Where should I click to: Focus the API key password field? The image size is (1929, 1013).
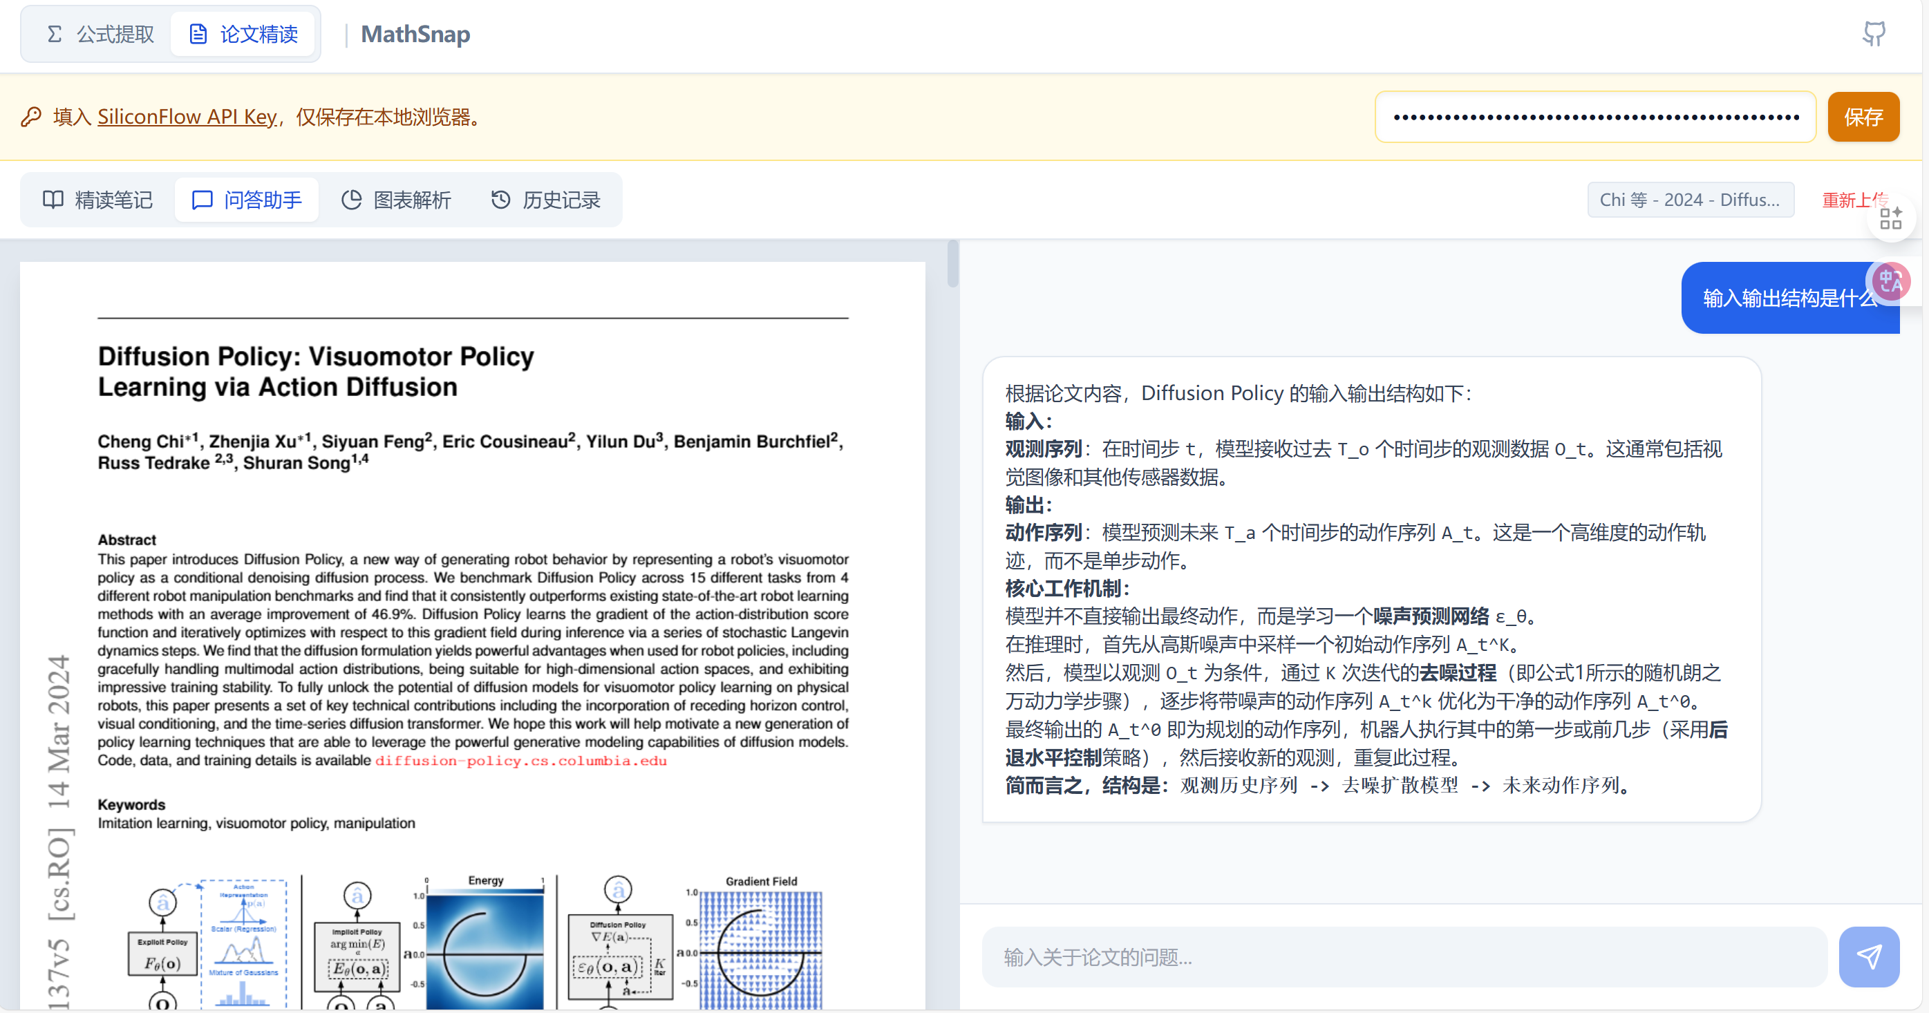click(1595, 117)
